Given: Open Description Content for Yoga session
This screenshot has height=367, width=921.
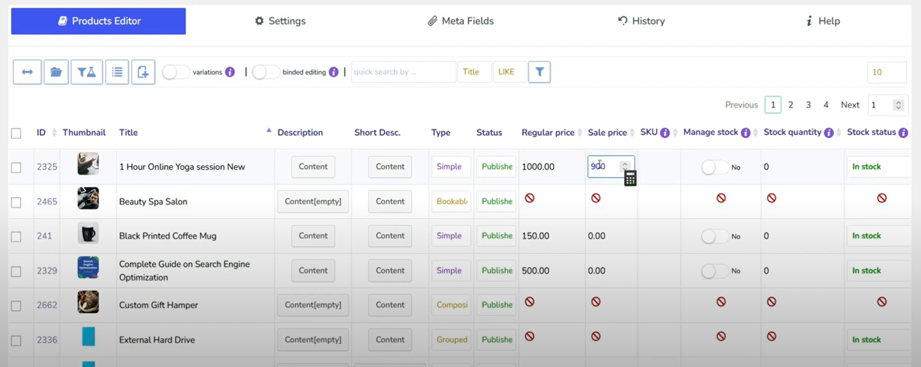Looking at the screenshot, I should (x=313, y=166).
